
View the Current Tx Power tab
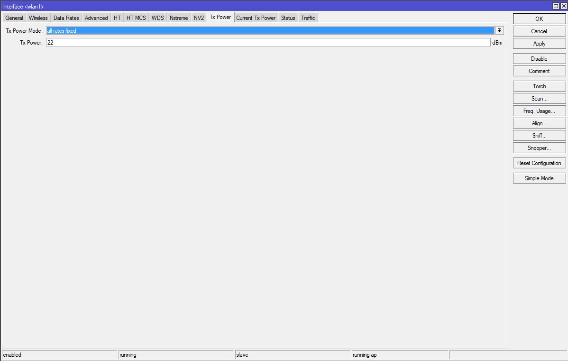[256, 18]
